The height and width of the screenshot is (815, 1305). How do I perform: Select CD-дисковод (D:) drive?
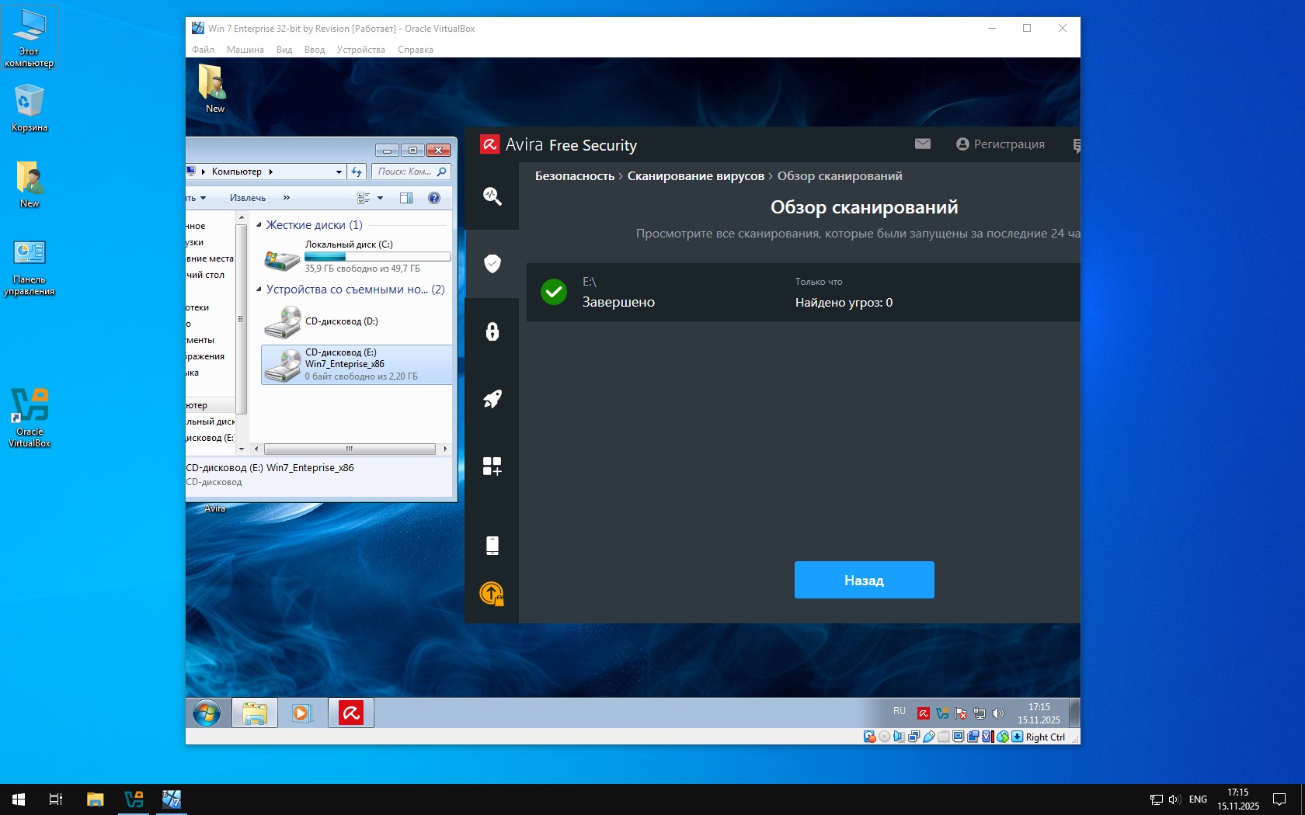pos(340,321)
